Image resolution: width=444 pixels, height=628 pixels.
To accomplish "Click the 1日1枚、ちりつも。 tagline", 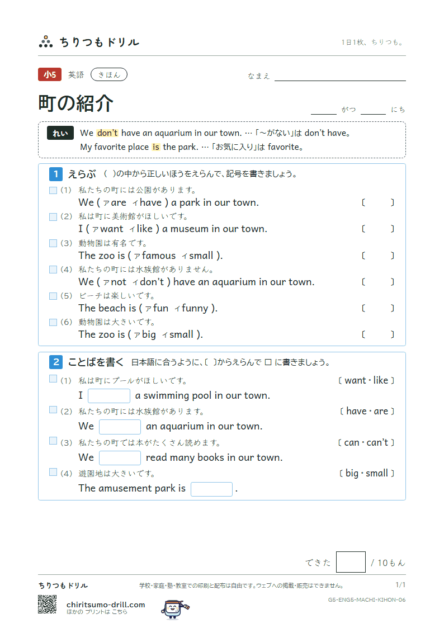I will tap(372, 42).
